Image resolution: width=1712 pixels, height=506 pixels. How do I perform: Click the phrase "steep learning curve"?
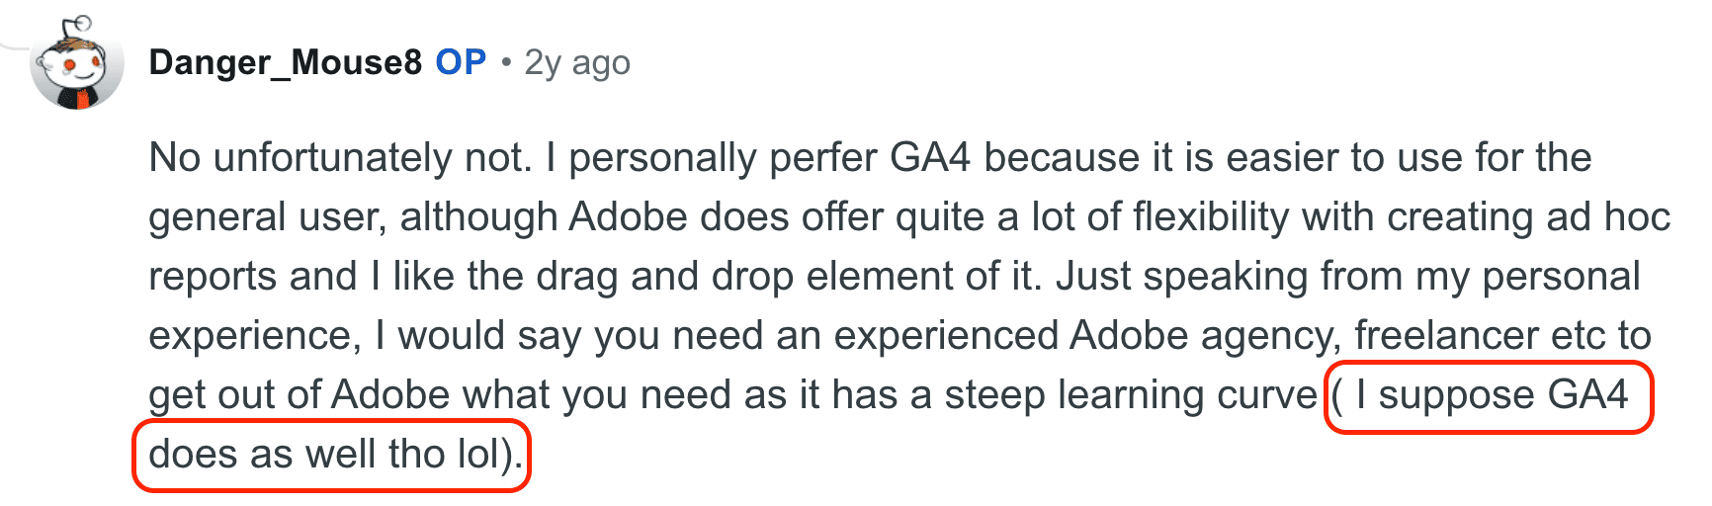pyautogui.click(x=1131, y=395)
